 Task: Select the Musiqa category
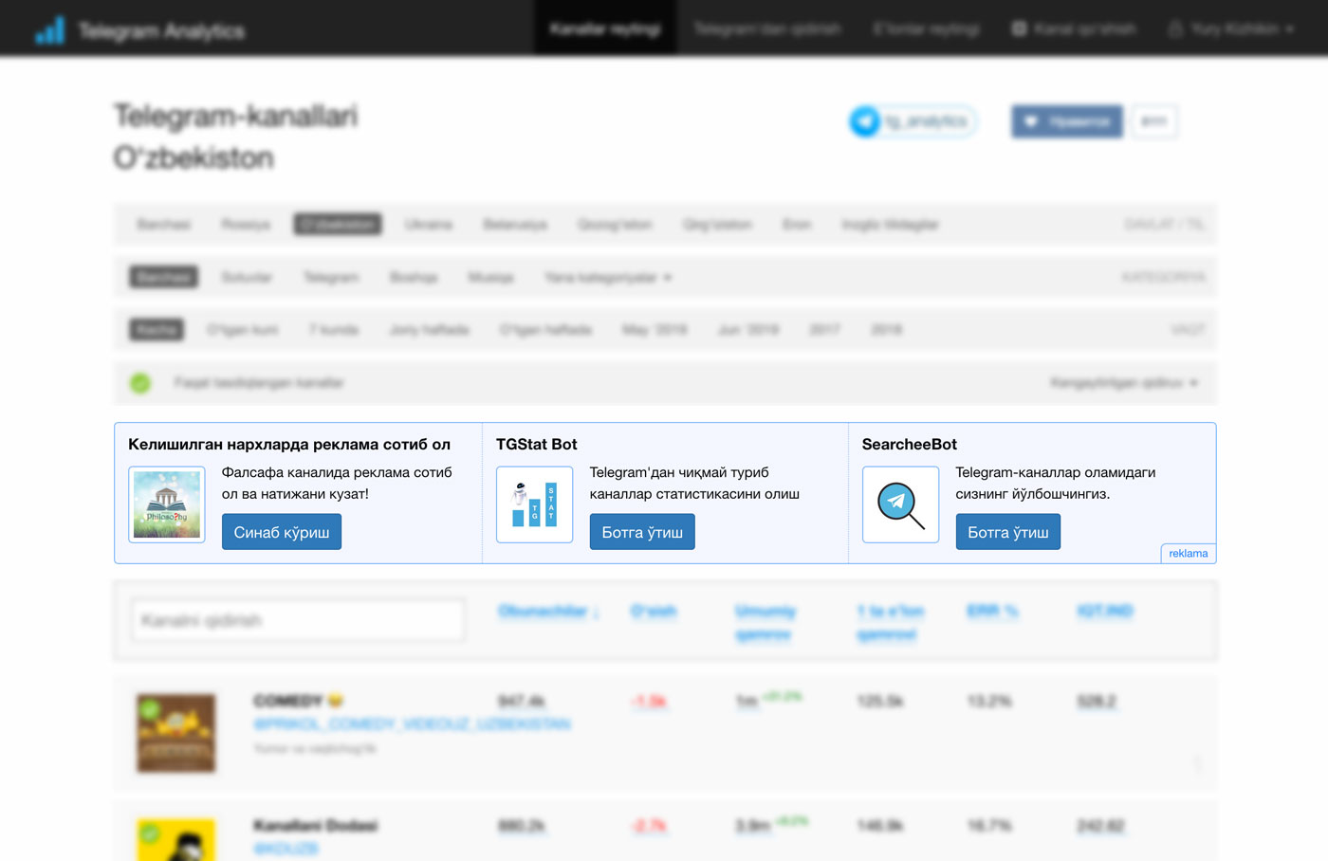[x=490, y=278]
